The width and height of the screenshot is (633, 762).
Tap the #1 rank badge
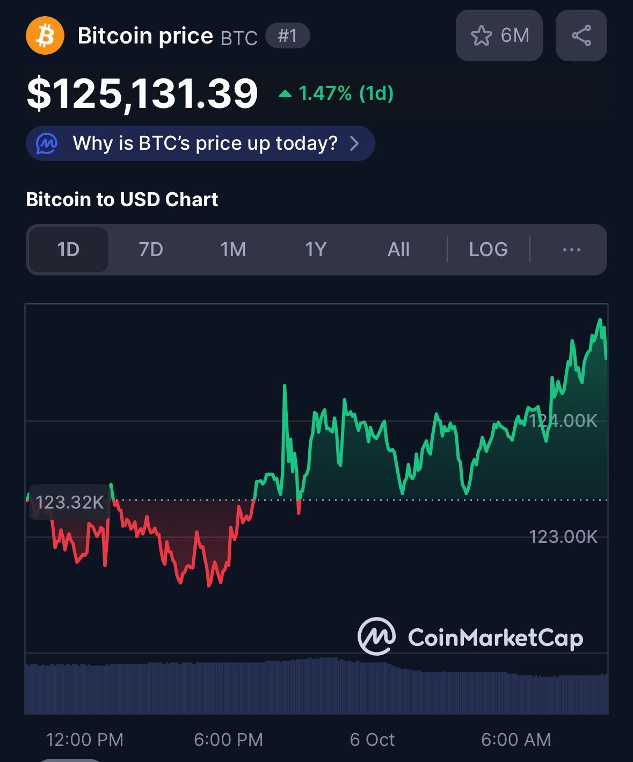pos(287,36)
